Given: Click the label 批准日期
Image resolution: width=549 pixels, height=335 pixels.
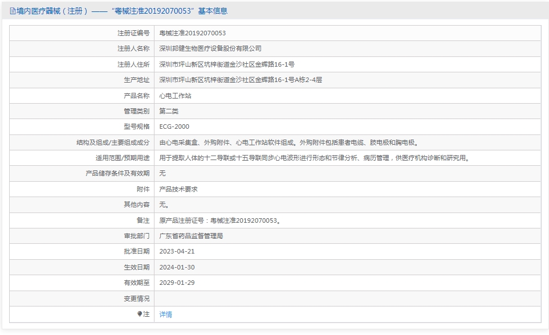Looking at the screenshot, I should click(x=137, y=251).
